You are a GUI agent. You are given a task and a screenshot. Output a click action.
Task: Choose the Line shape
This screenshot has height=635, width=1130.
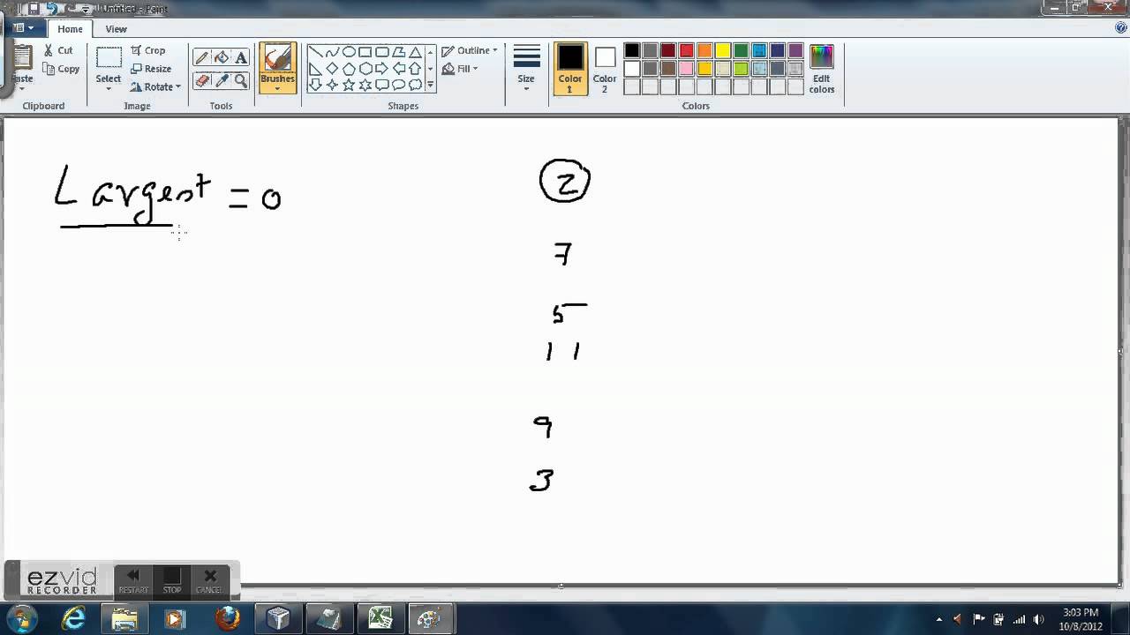point(315,52)
